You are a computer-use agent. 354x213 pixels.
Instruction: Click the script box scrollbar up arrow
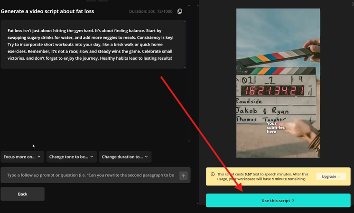(x=185, y=21)
